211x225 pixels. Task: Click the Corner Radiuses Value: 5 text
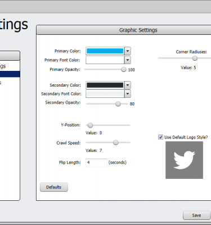pos(188,67)
